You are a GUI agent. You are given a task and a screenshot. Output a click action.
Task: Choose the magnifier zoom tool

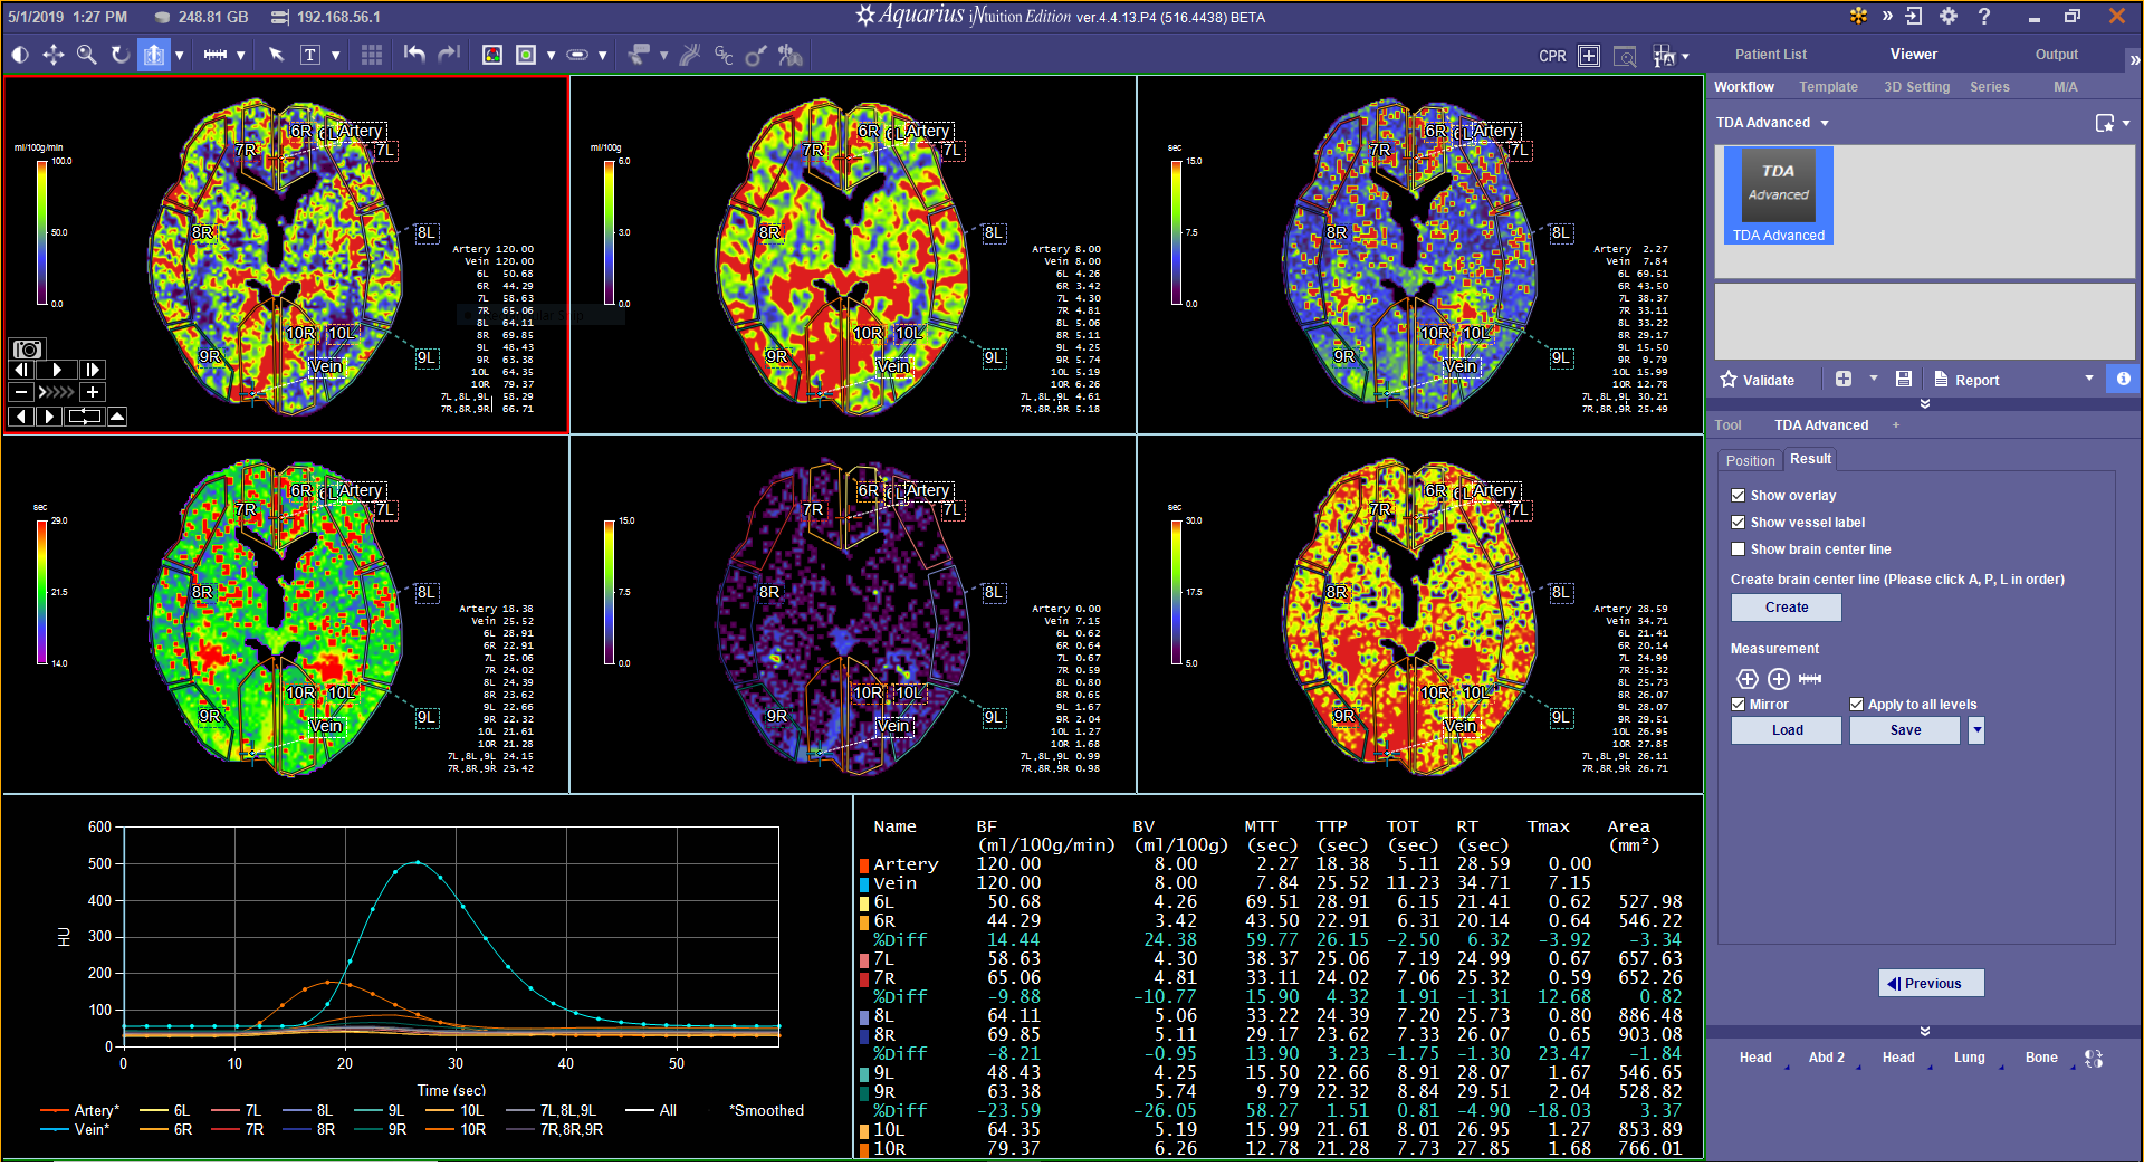point(87,55)
